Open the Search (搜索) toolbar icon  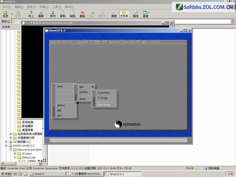click(114, 14)
